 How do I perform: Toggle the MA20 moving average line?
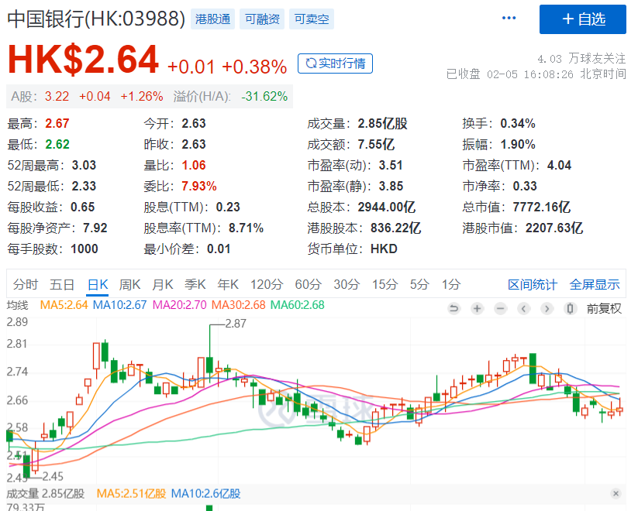click(179, 305)
